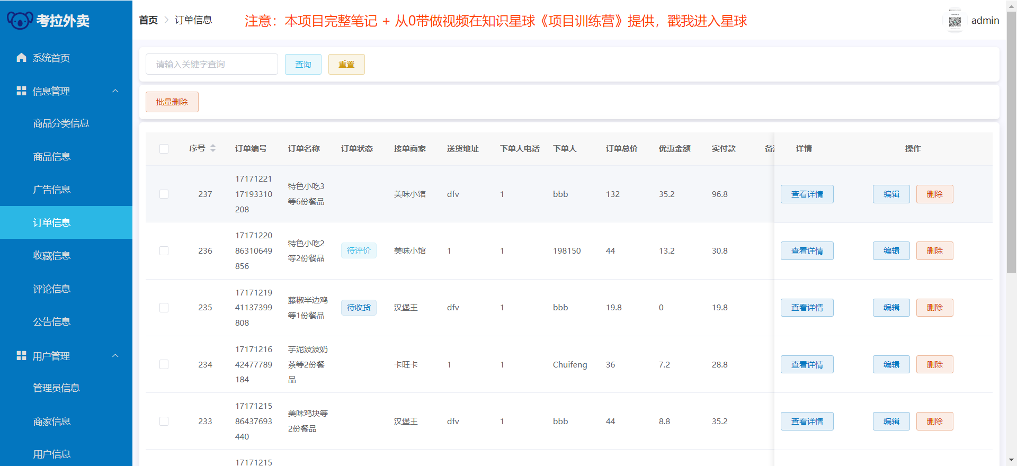View details of order 233
1017x466 pixels.
[x=807, y=421]
